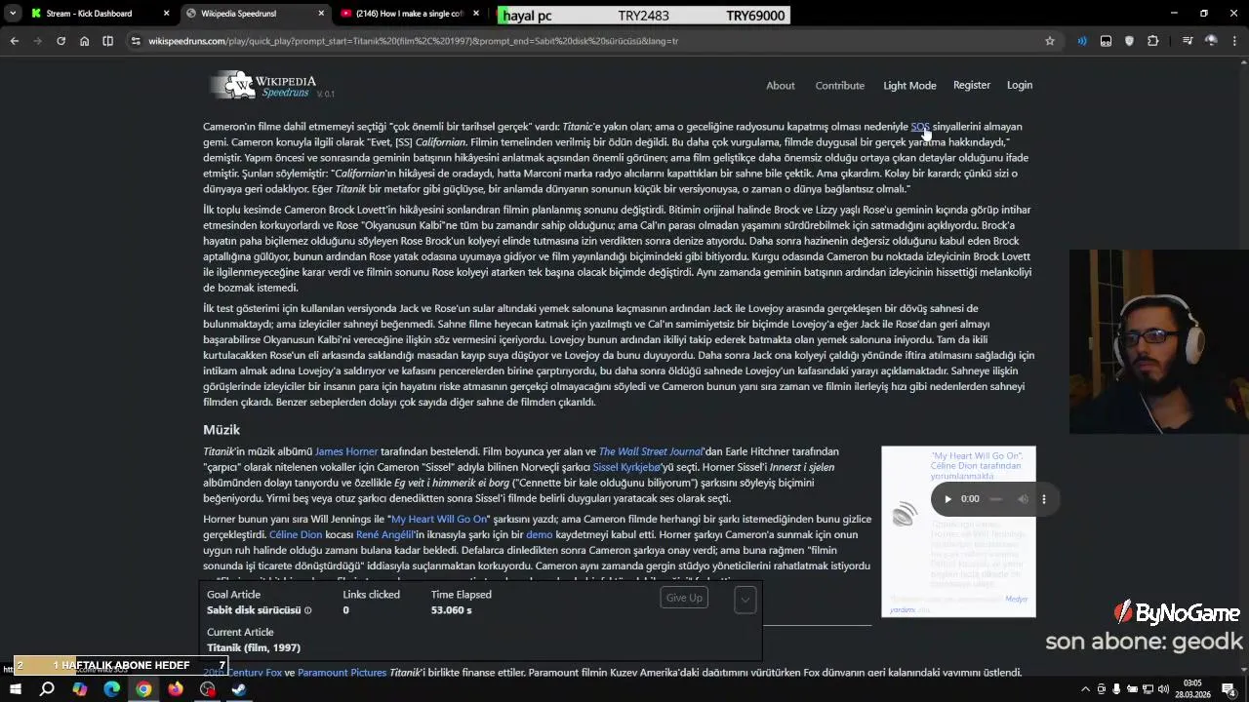
Task: Open Microsoft Edge from the taskbar
Action: tap(111, 689)
